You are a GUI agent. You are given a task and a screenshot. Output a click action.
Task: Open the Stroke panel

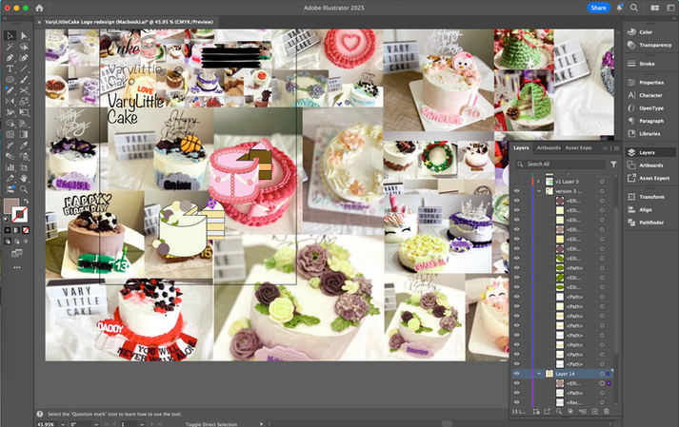(x=649, y=64)
